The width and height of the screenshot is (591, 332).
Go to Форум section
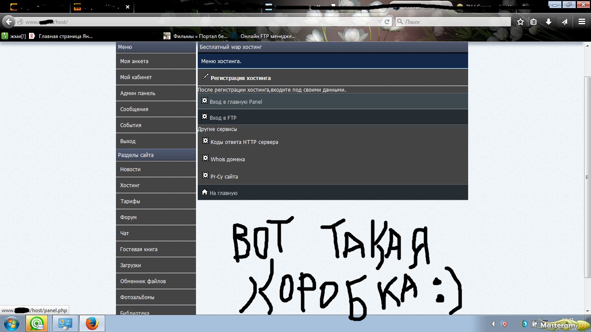(156, 217)
